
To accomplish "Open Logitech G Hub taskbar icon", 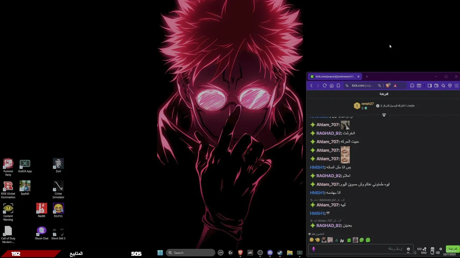I will [230, 253].
